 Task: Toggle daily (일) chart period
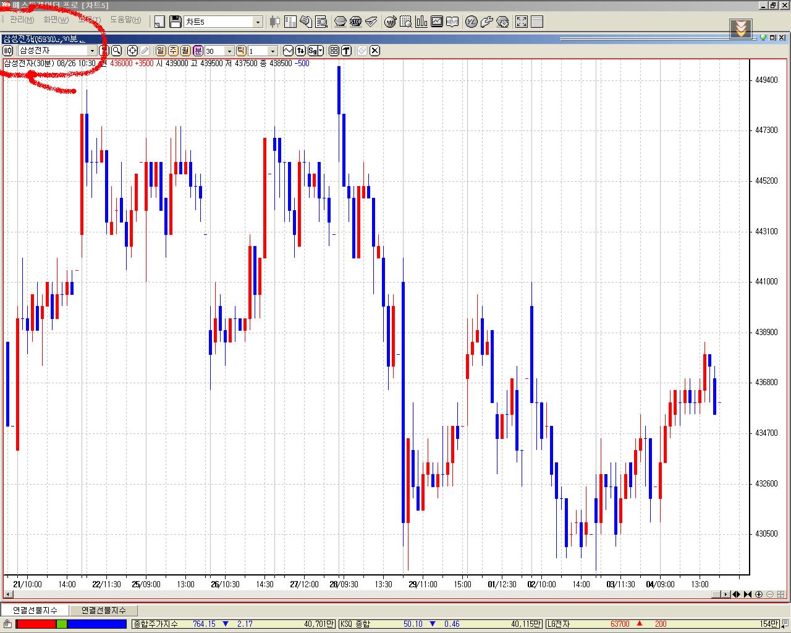pos(161,51)
